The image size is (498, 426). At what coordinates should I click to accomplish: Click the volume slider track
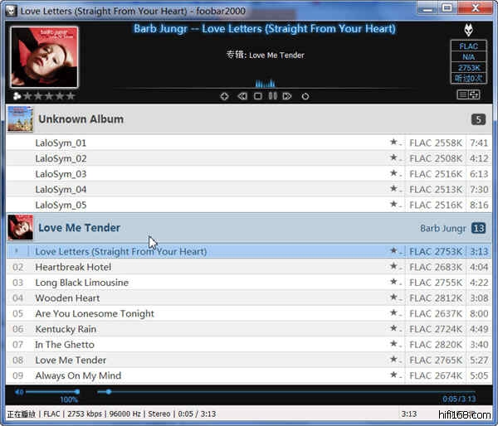[x=51, y=391]
